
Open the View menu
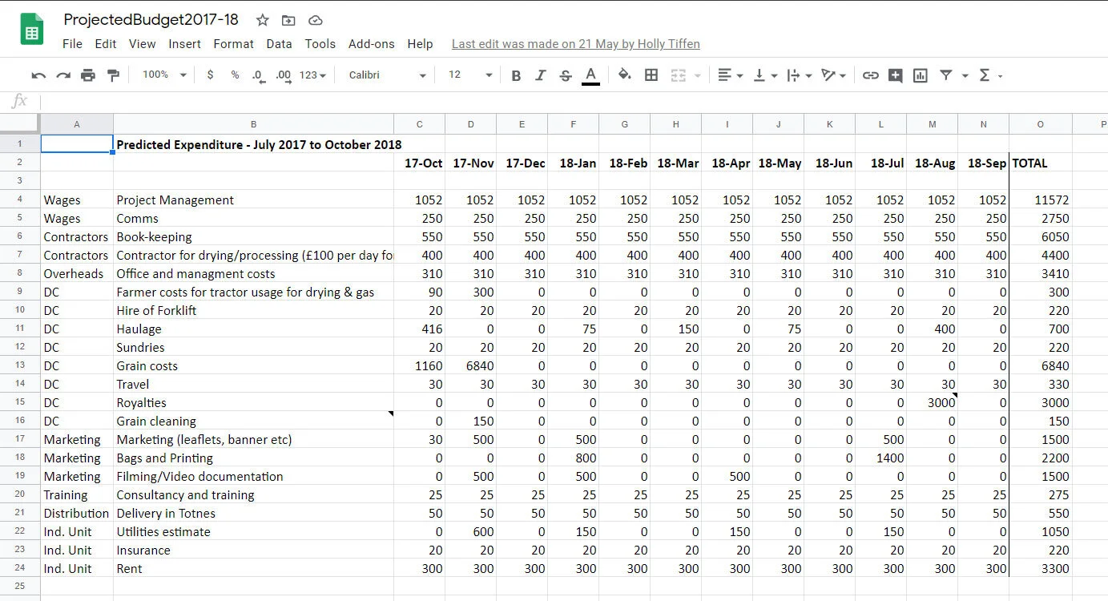pos(142,44)
